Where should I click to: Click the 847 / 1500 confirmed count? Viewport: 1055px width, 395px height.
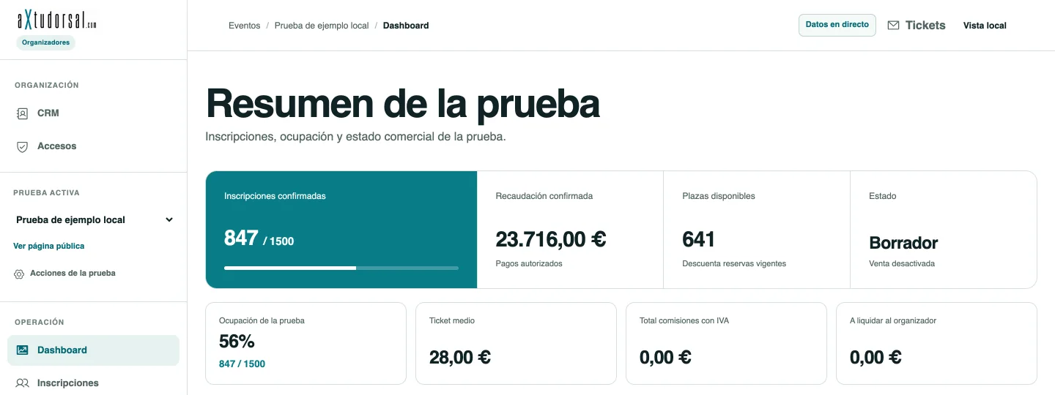(x=259, y=238)
